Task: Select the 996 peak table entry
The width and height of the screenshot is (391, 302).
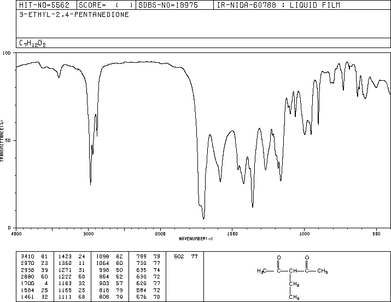Action: tap(111, 270)
